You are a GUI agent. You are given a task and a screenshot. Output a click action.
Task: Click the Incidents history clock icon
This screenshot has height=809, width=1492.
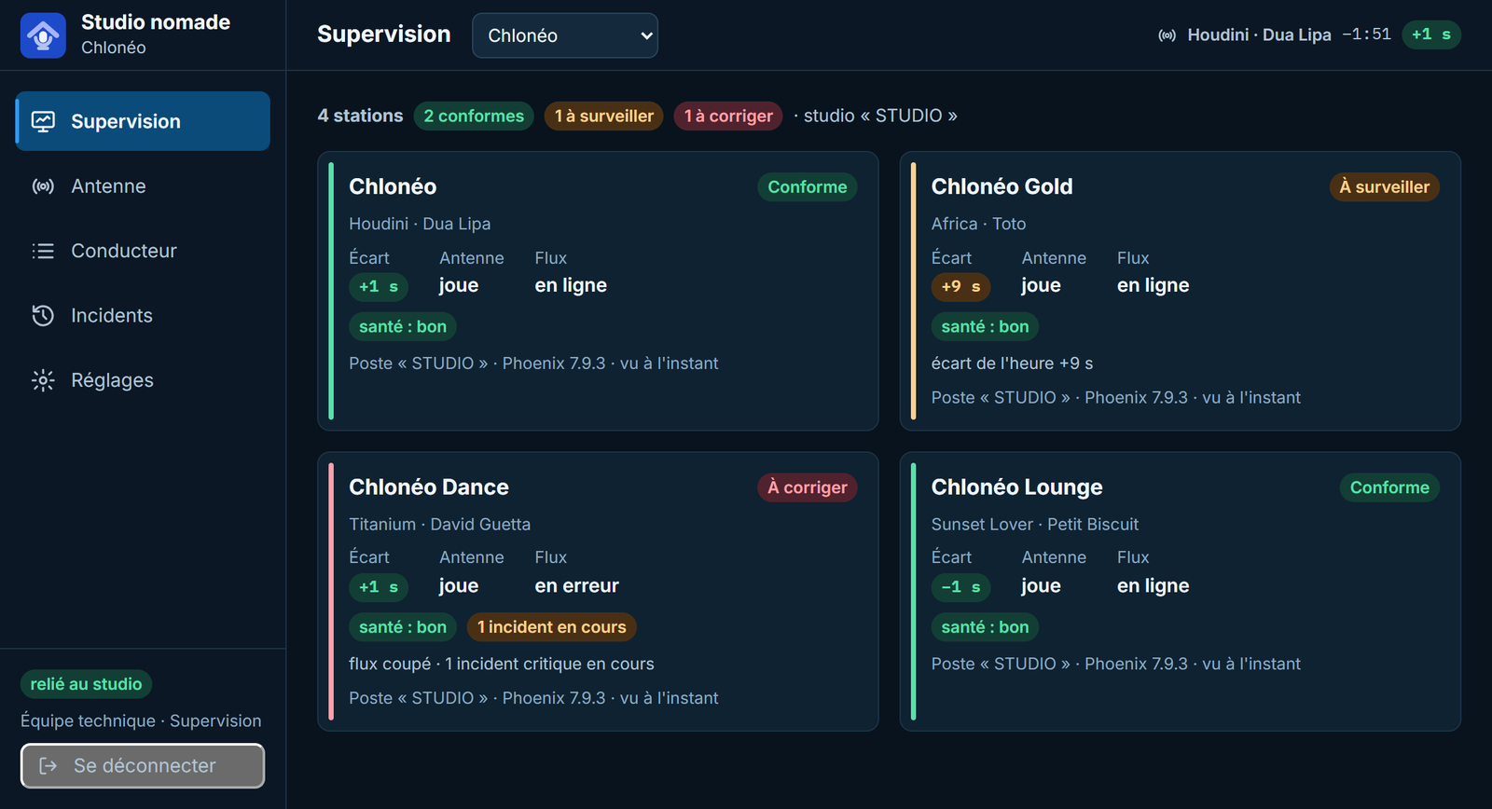pyautogui.click(x=43, y=316)
